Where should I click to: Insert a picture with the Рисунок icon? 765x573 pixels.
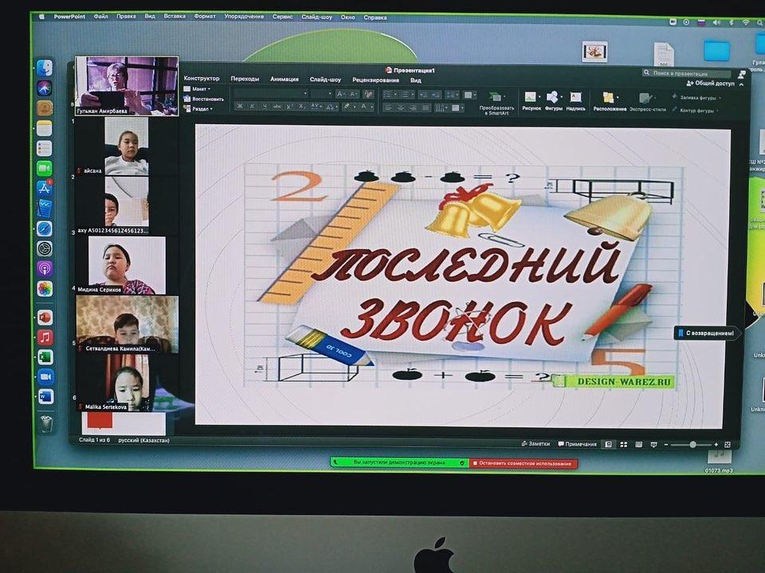[x=531, y=100]
